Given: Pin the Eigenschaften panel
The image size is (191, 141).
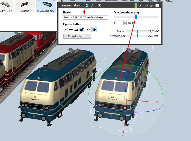Looking at the screenshot, I should coord(140,6).
